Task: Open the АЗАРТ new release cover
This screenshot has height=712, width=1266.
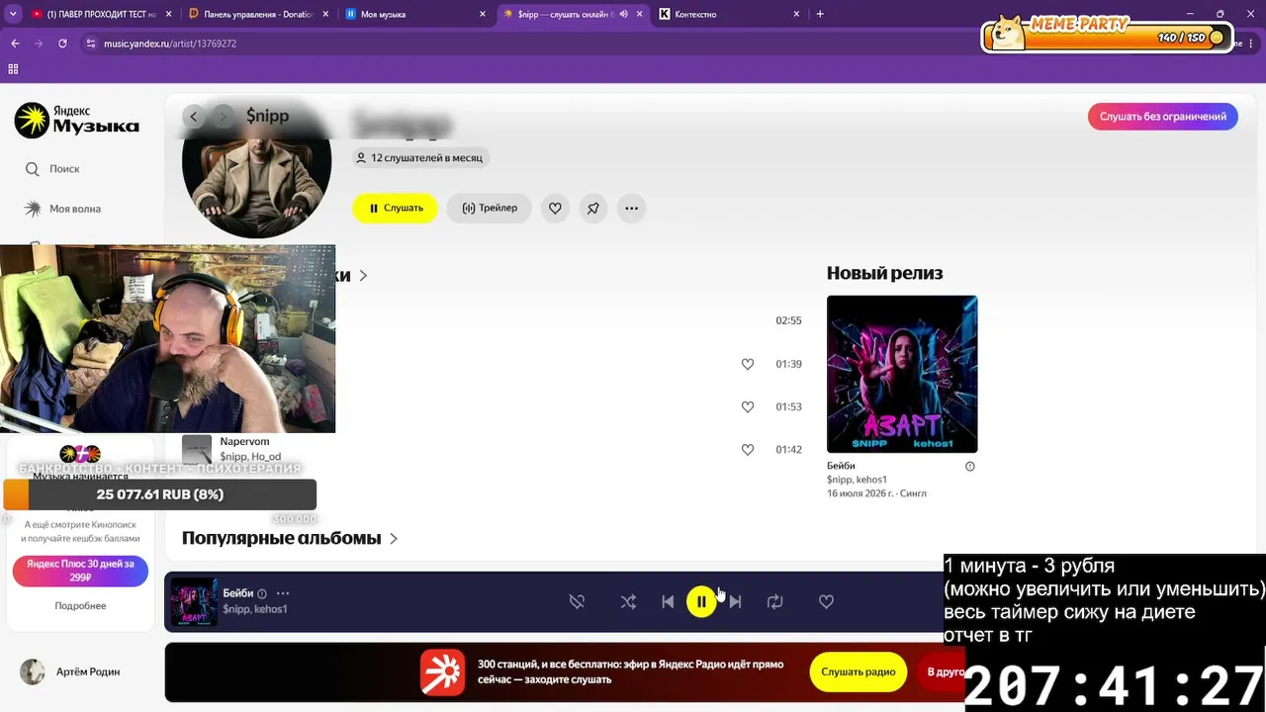Action: coord(902,374)
